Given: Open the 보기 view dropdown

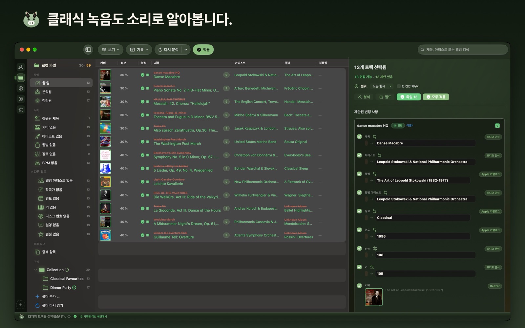Looking at the screenshot, I should tap(111, 50).
